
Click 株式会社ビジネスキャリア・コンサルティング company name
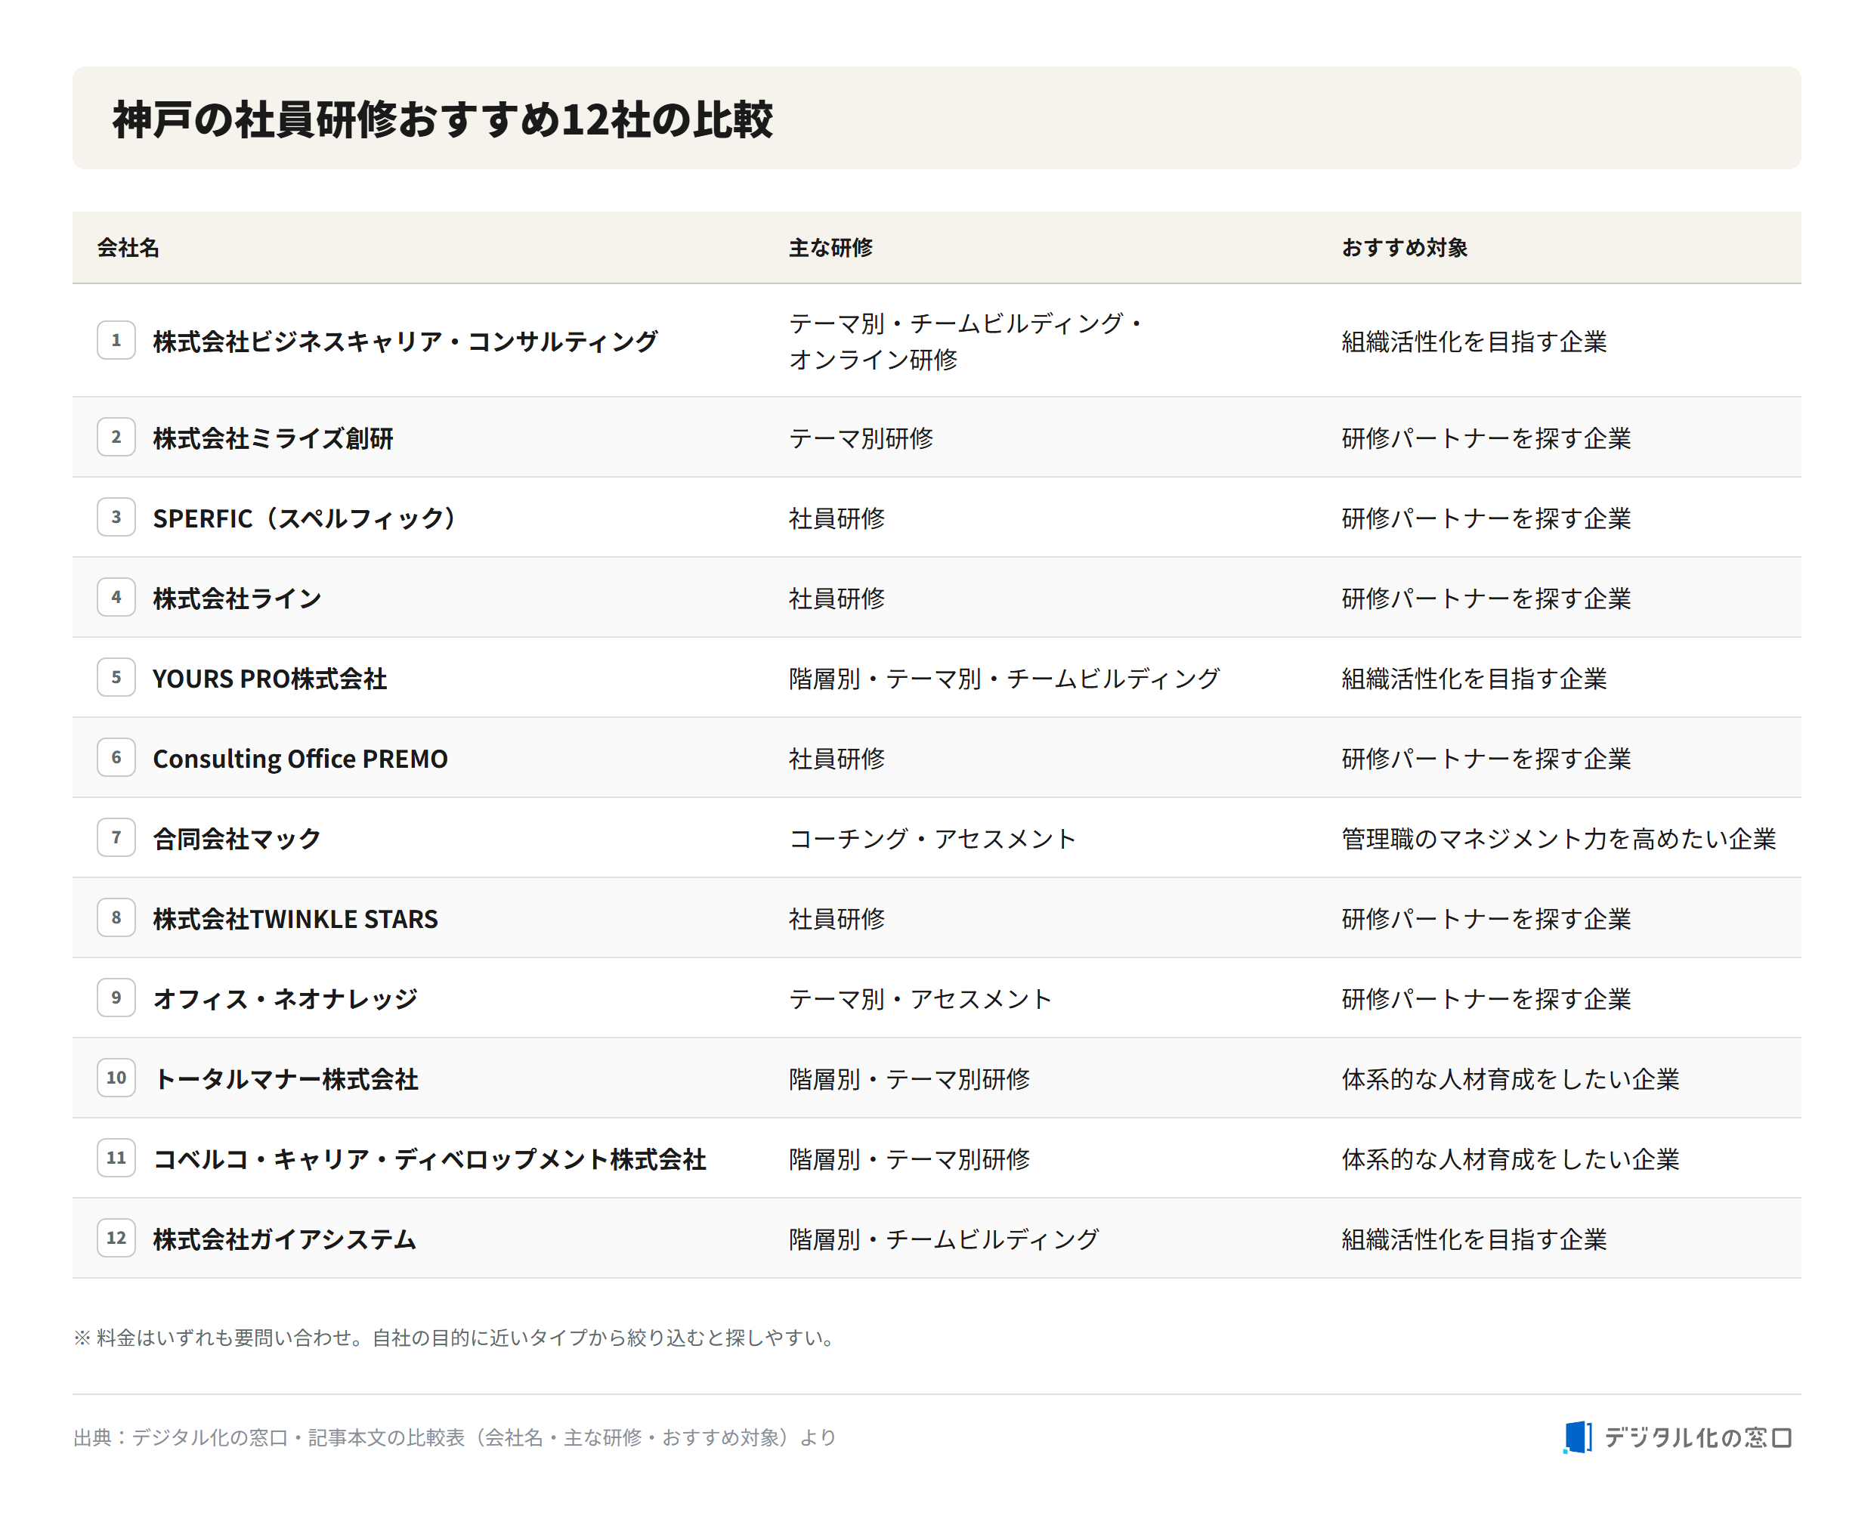(405, 341)
